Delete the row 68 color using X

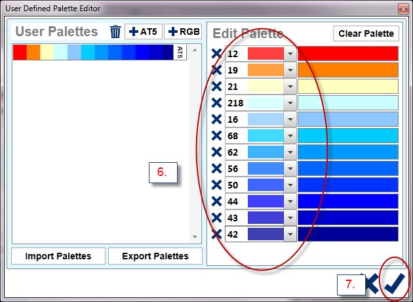click(x=216, y=135)
